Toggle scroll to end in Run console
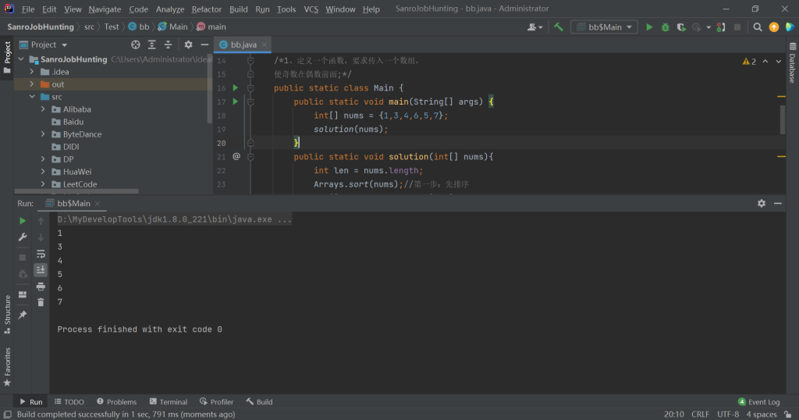This screenshot has height=420, width=799. [41, 269]
